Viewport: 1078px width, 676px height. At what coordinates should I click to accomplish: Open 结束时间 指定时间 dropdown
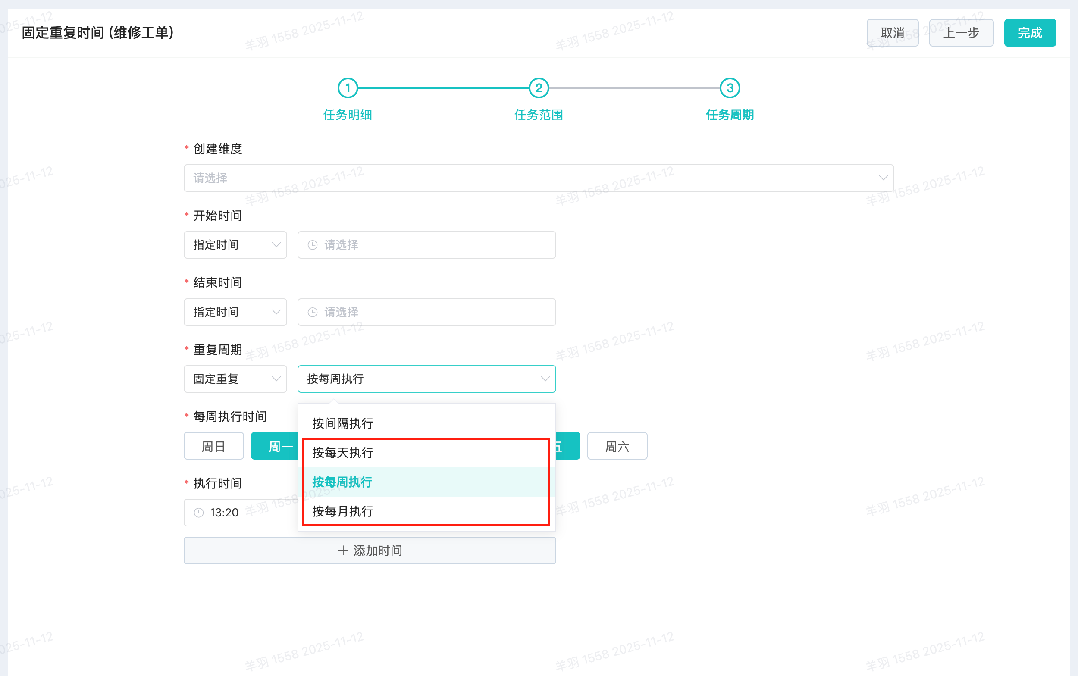(235, 312)
